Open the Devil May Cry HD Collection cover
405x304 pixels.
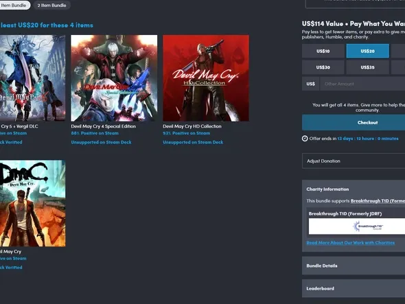(x=206, y=78)
